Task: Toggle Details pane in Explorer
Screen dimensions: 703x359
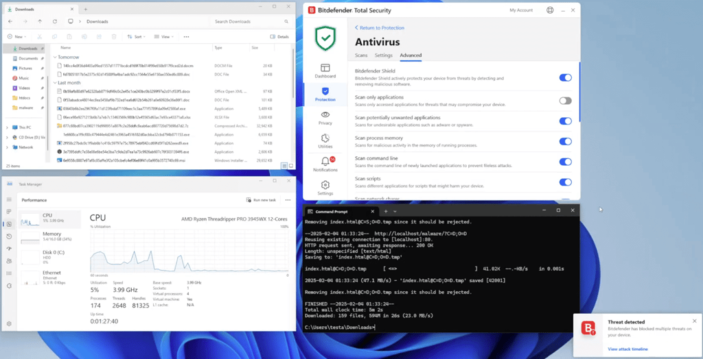Action: point(279,37)
